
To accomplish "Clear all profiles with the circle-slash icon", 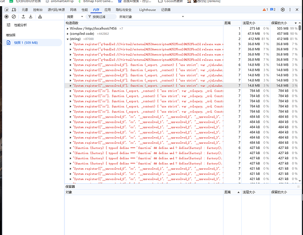I will [x=14, y=16].
